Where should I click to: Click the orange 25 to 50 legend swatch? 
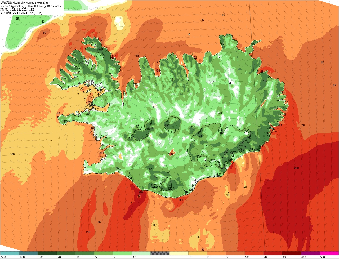coord(216,253)
